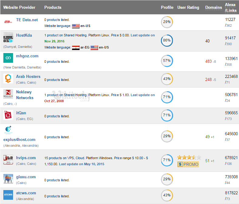Click the explus4host.com logo icon
239x204 pixels.
[x=8, y=130]
